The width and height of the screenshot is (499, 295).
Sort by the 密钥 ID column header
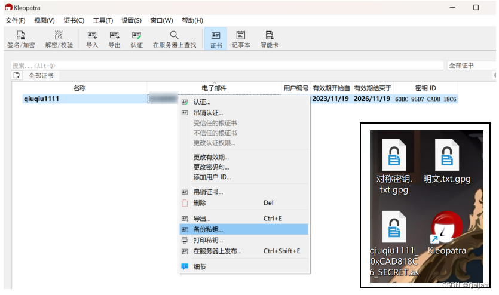[425, 88]
